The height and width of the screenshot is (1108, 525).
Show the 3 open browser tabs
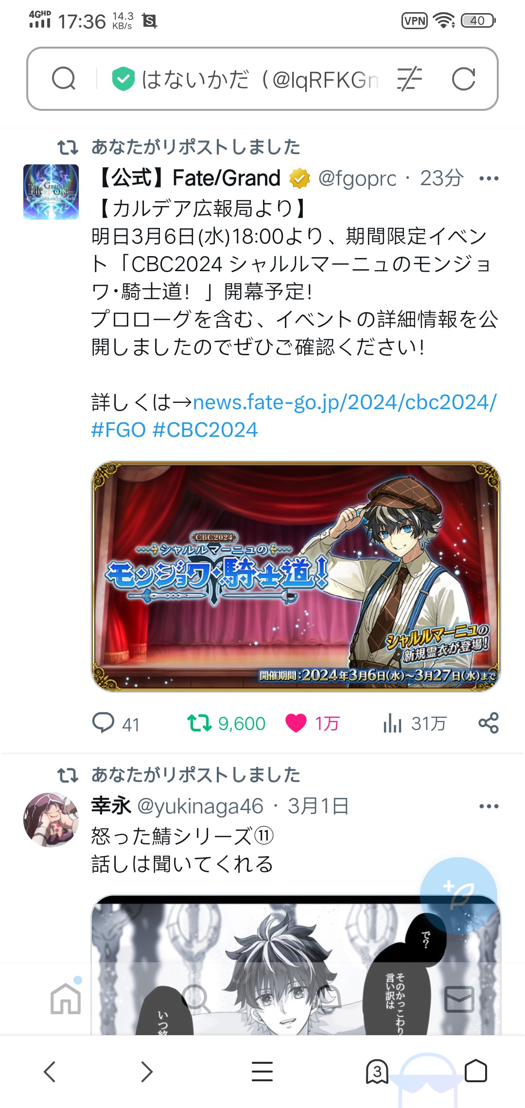pyautogui.click(x=377, y=1072)
